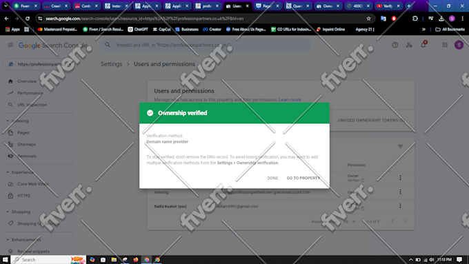
Task: Show hidden bookmarks with the chevron
Action: tap(423, 30)
